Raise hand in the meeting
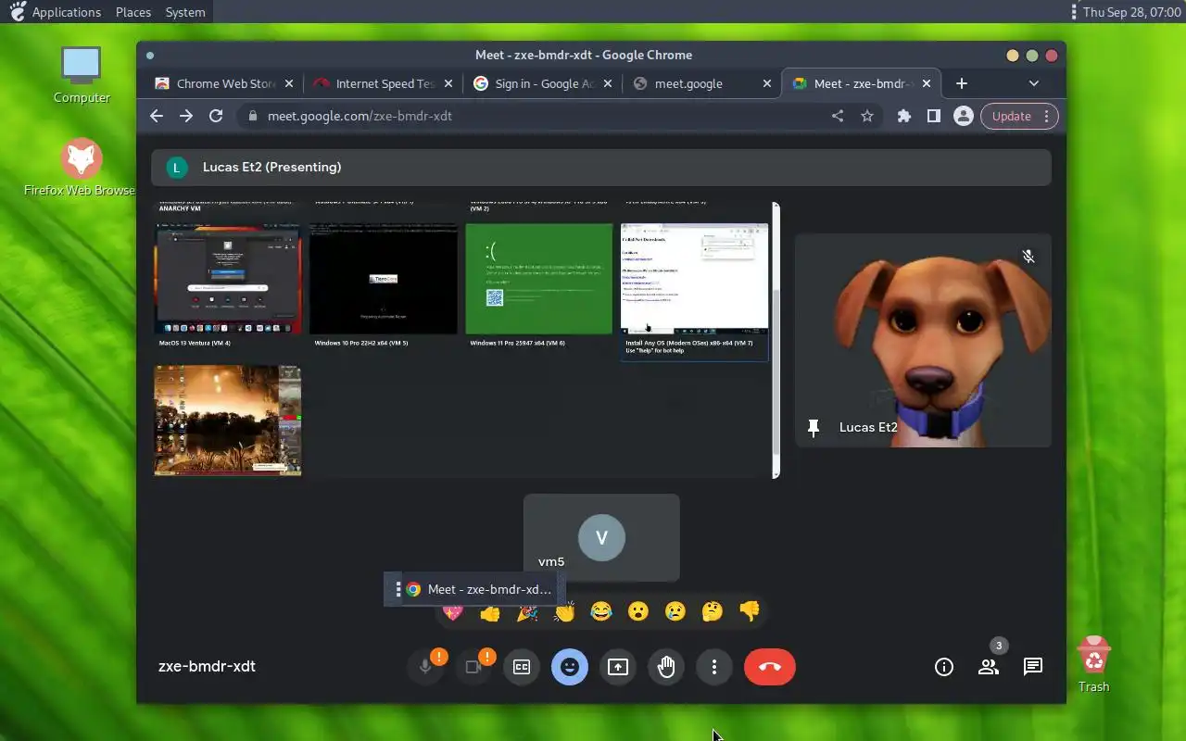1186x741 pixels. pos(666,667)
